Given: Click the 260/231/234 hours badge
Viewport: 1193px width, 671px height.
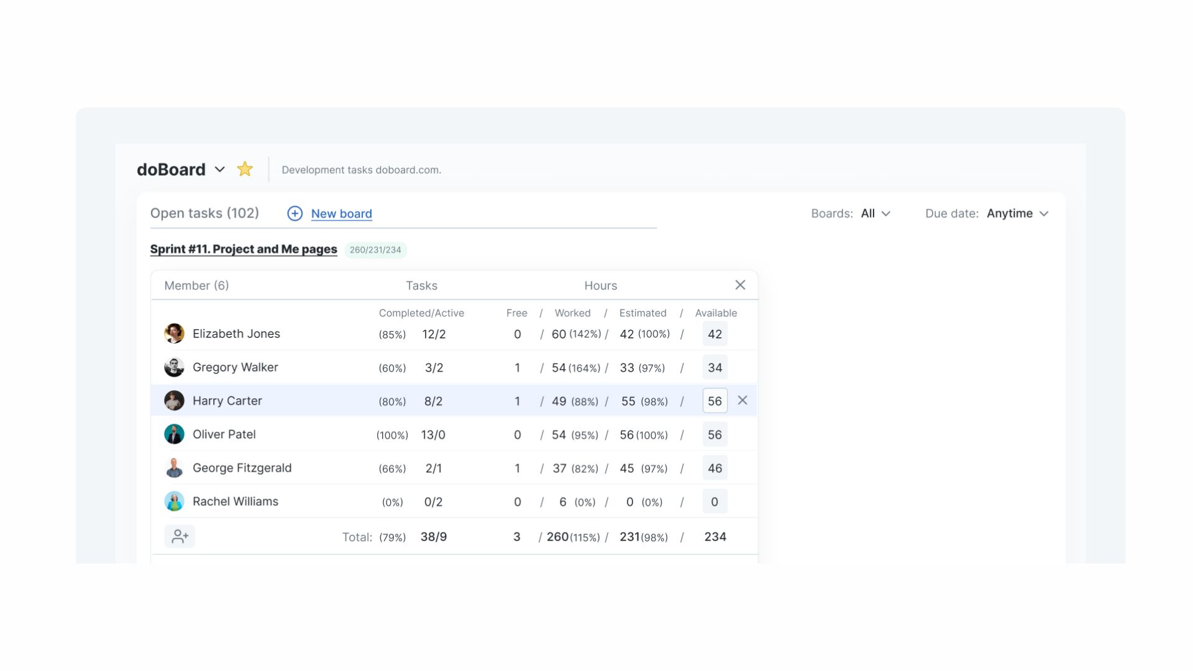Looking at the screenshot, I should point(375,250).
